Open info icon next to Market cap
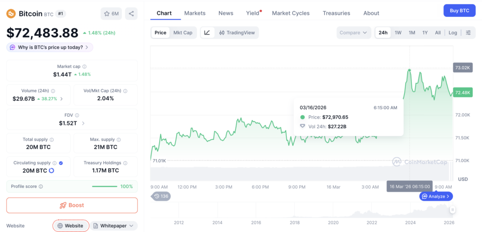482x232 pixels. coord(85,66)
